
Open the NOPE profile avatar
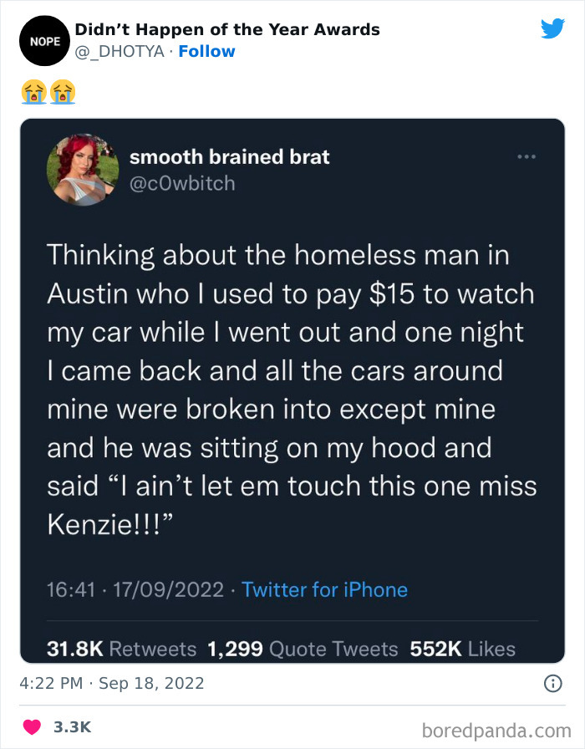tap(44, 41)
